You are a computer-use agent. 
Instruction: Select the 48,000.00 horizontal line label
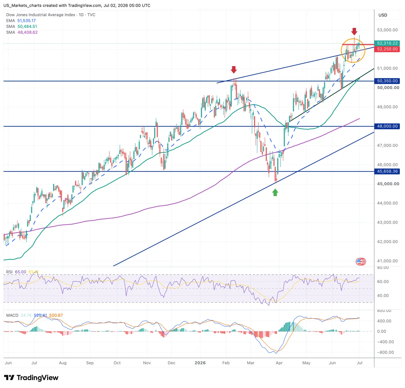[x=387, y=126]
